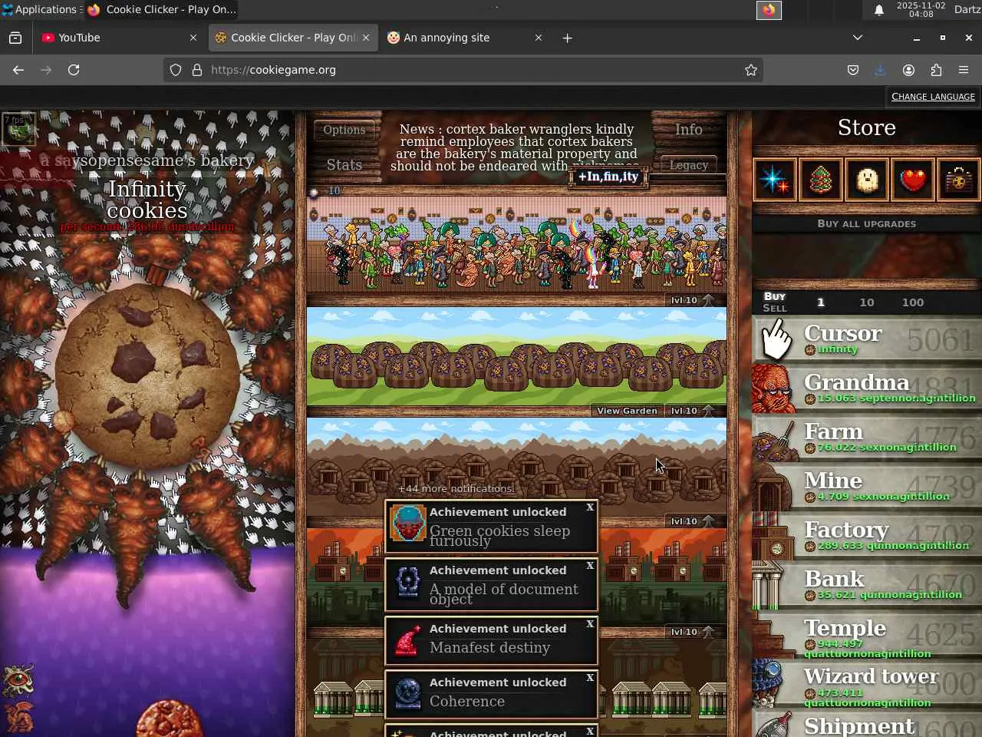The width and height of the screenshot is (982, 737).
Task: Buy a Factory building
Action: (x=867, y=537)
